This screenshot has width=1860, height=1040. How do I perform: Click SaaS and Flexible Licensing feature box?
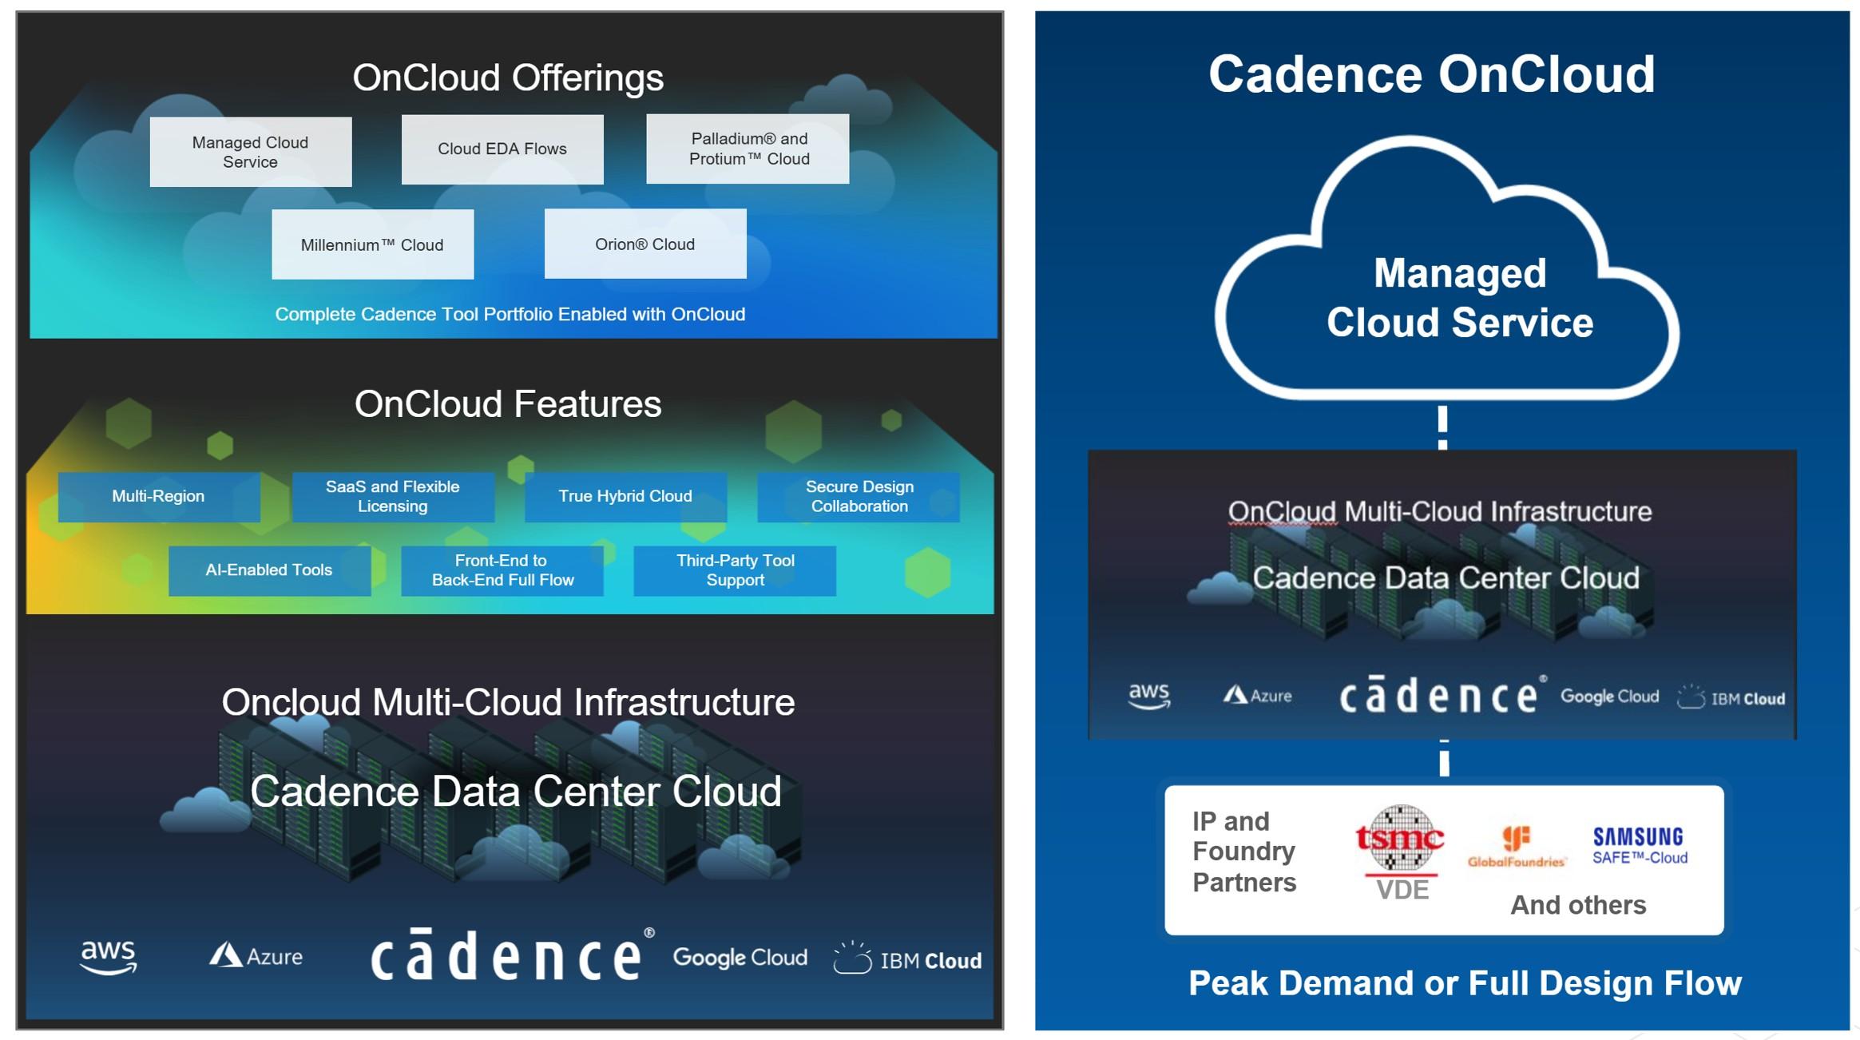[393, 497]
